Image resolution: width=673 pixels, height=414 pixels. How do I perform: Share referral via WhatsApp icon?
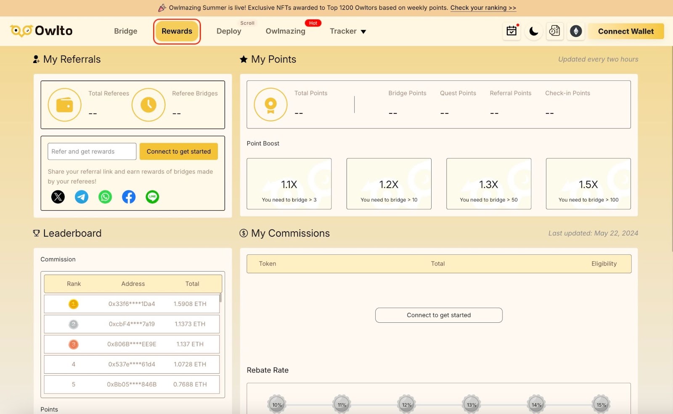105,197
